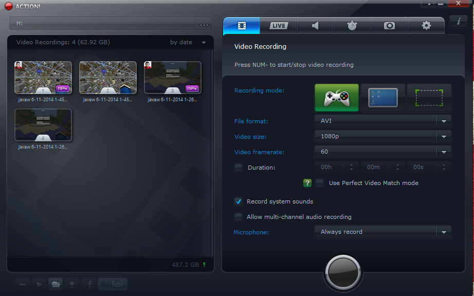Open the Microphone Always record dropdown

382,232
